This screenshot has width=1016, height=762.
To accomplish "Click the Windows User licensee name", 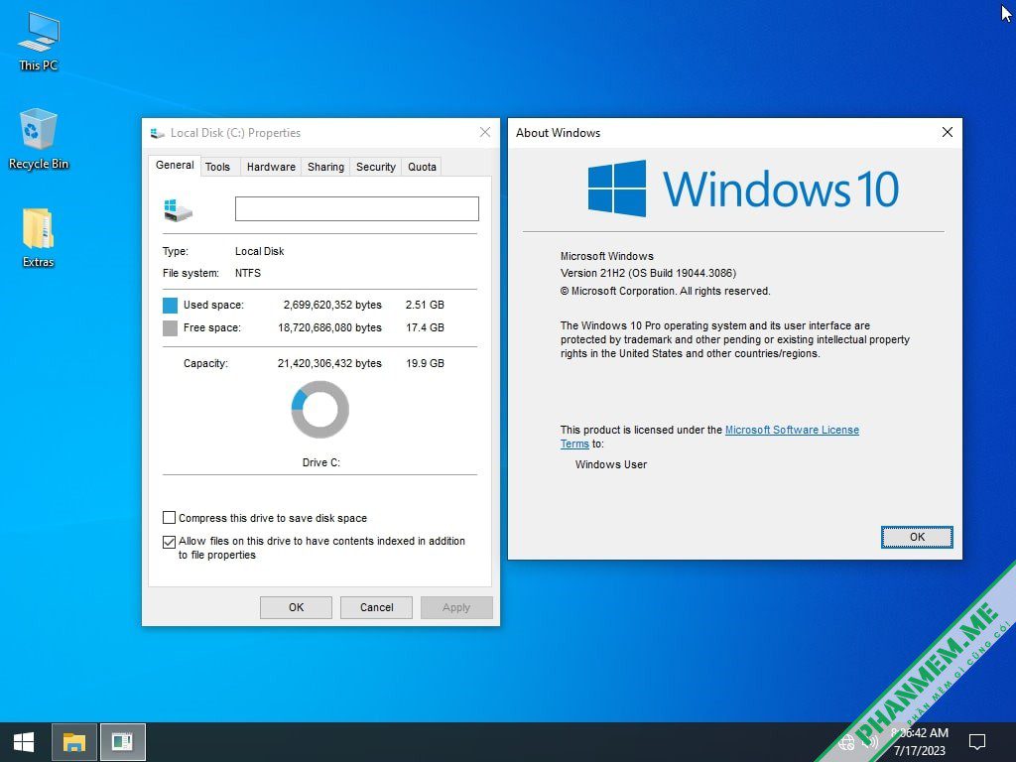I will (611, 464).
